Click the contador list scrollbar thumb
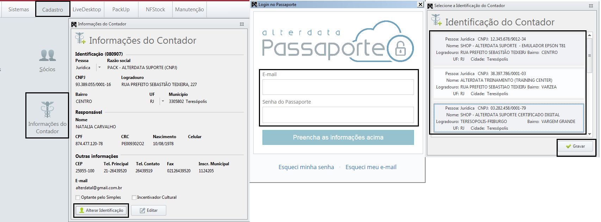 (x=590, y=55)
